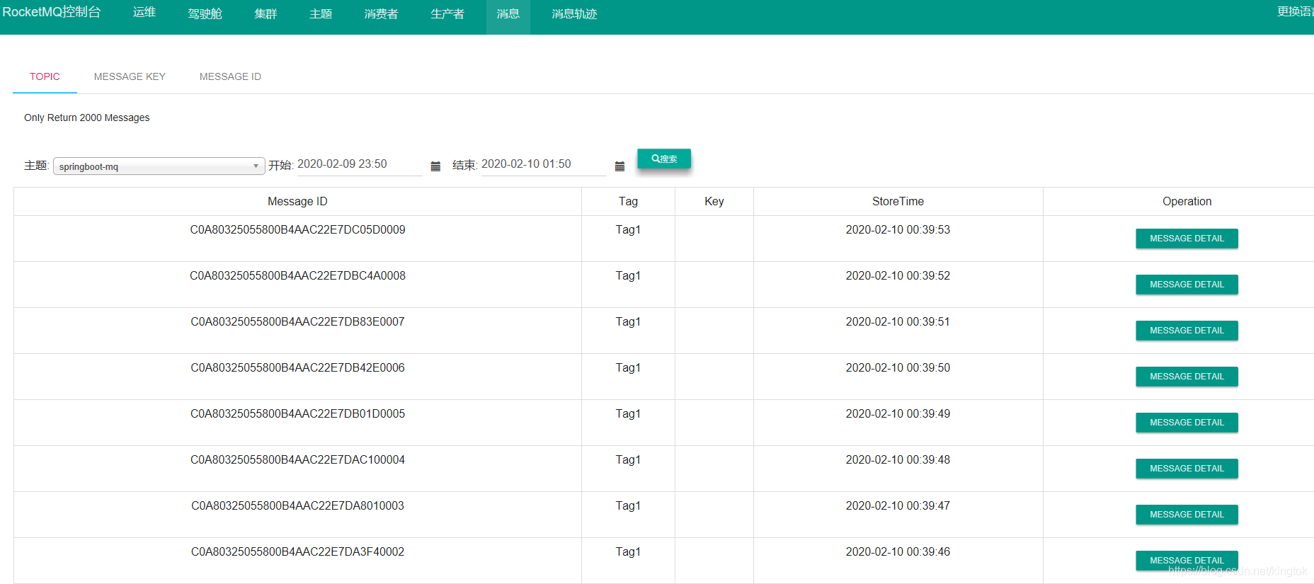Go to the 集群 cluster page

(265, 13)
